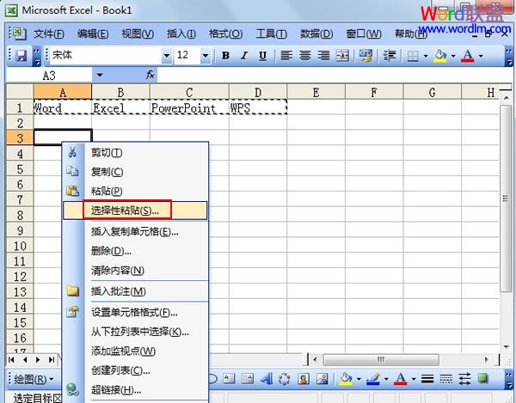This screenshot has width=516, height=403.
Task: Choose 添加监视点(W) from the context menu
Action: pyautogui.click(x=135, y=351)
